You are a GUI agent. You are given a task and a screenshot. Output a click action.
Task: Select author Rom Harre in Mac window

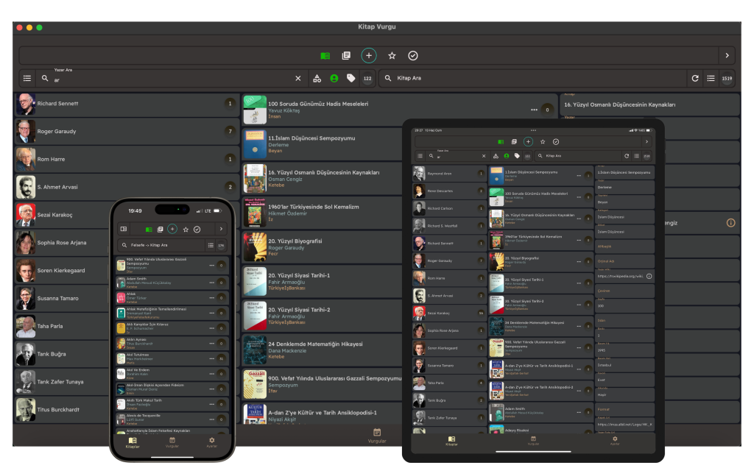coord(127,160)
